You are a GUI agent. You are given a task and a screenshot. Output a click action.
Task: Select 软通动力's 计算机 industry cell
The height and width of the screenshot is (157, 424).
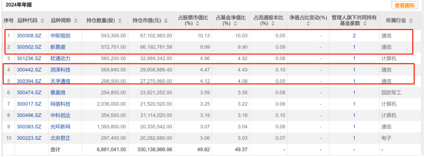[x=389, y=59]
